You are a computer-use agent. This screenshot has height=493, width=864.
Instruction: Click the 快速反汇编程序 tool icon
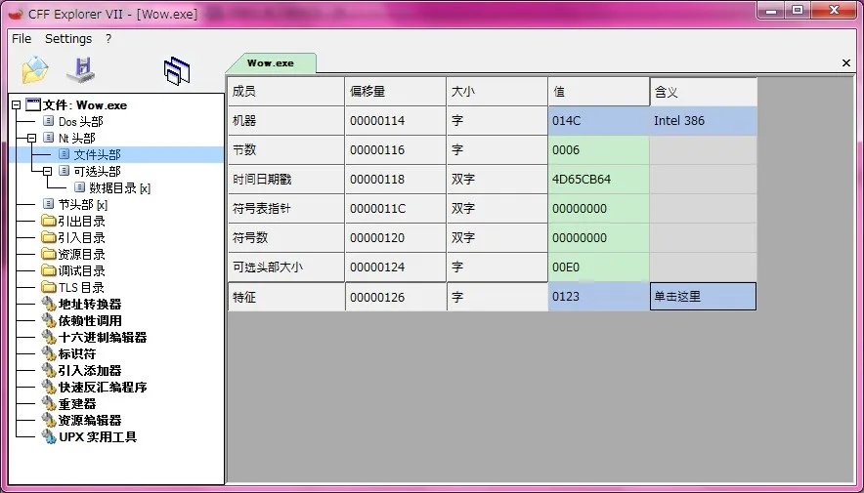(x=49, y=387)
